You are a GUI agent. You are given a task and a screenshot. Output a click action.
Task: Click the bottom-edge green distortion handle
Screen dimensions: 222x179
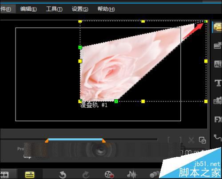pyautogui.click(x=116, y=101)
